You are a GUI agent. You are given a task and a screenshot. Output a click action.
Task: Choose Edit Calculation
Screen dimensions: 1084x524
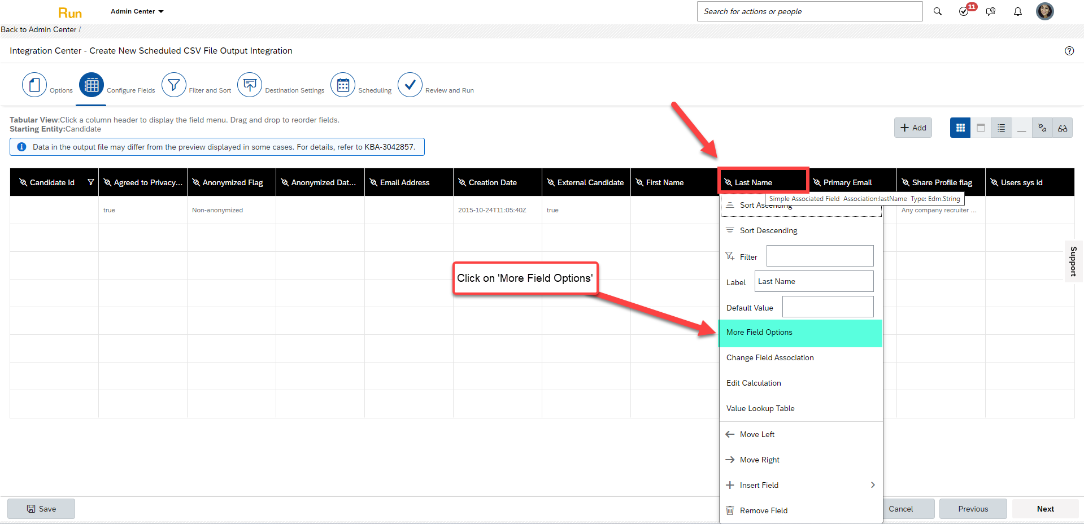(x=800, y=383)
